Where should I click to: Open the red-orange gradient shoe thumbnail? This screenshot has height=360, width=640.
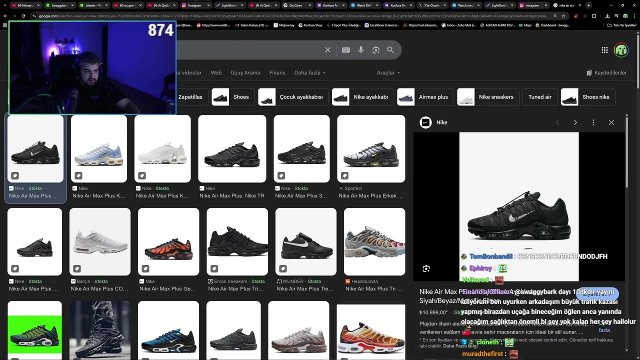[x=371, y=332]
